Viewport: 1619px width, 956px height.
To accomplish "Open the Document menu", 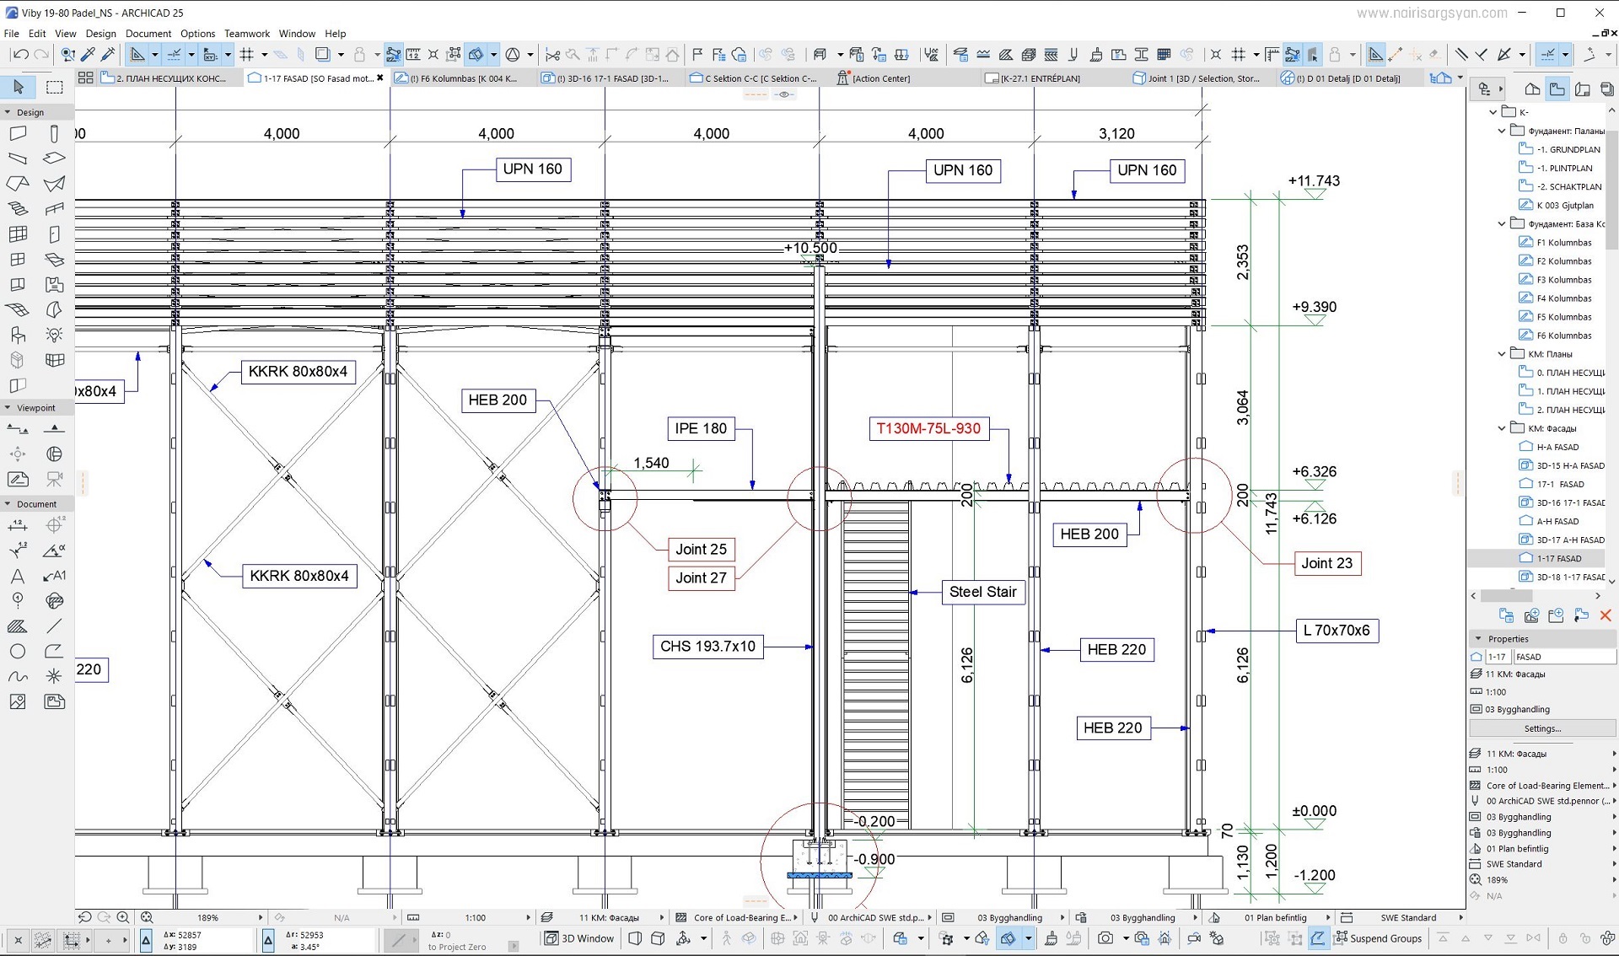I will (x=148, y=32).
